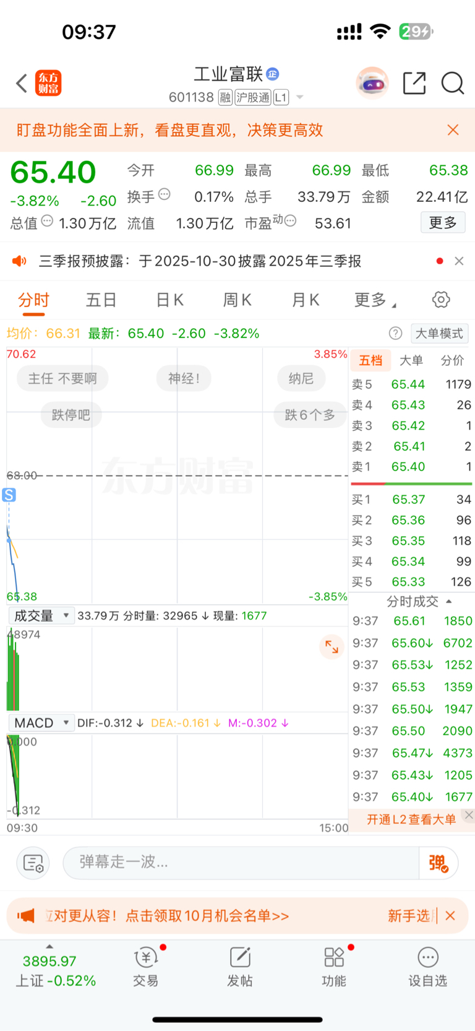Select the 分时 chart tab
The height and width of the screenshot is (1031, 475).
33,300
